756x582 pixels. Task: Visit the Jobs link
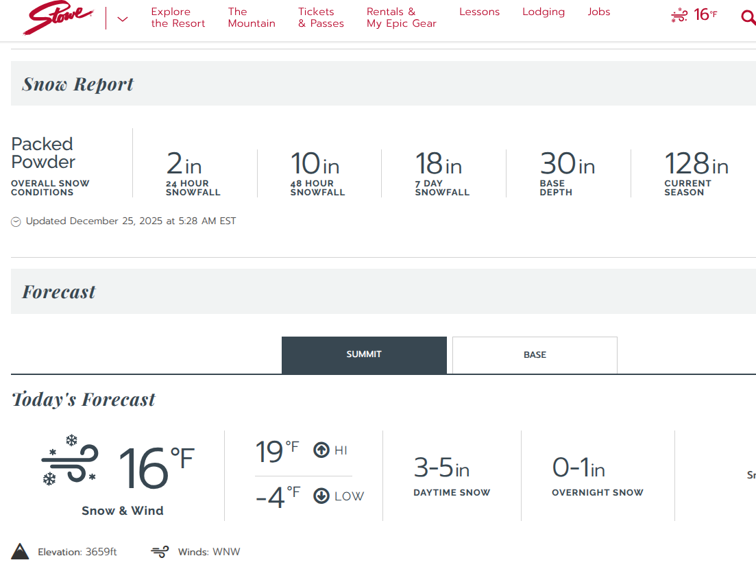tap(598, 12)
